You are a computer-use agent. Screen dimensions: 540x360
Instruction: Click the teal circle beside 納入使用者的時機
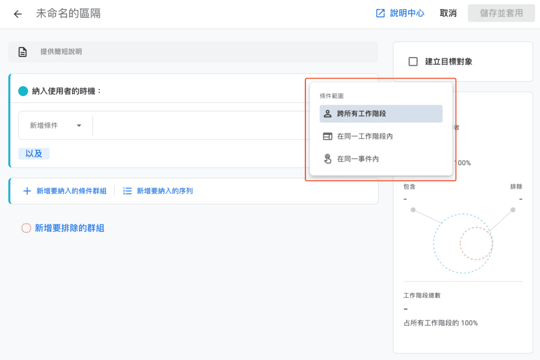point(23,91)
